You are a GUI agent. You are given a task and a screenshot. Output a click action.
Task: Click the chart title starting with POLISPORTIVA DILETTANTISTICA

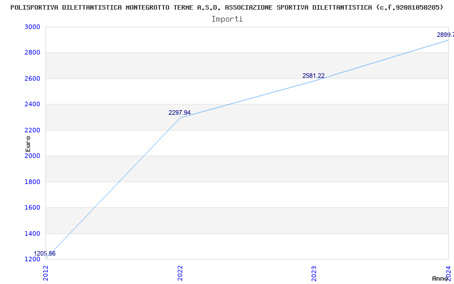226,7
